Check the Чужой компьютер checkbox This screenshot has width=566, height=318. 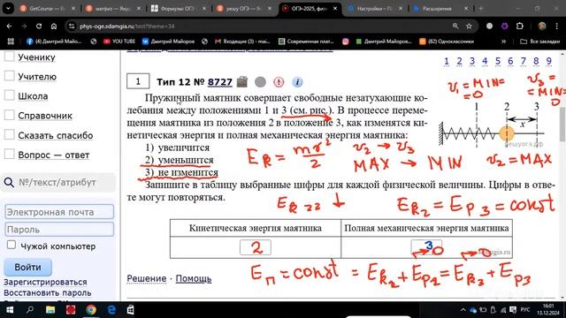coord(11,246)
